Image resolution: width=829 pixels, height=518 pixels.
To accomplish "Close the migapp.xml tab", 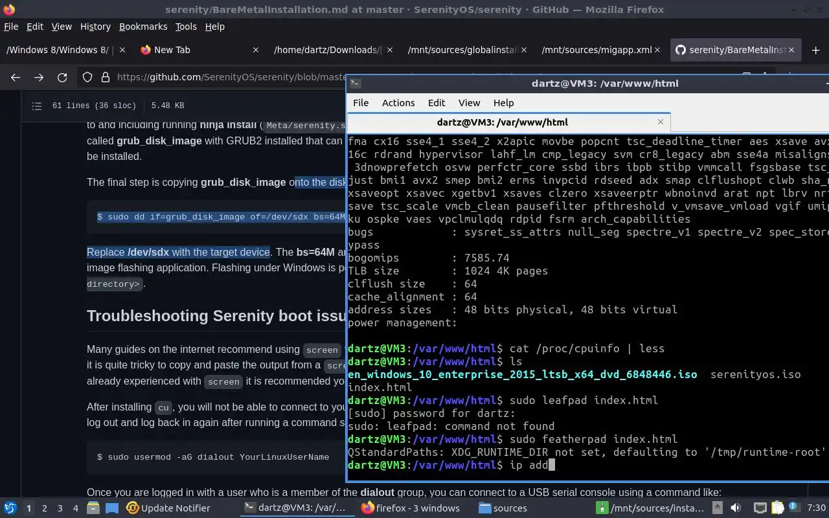I will pyautogui.click(x=657, y=50).
